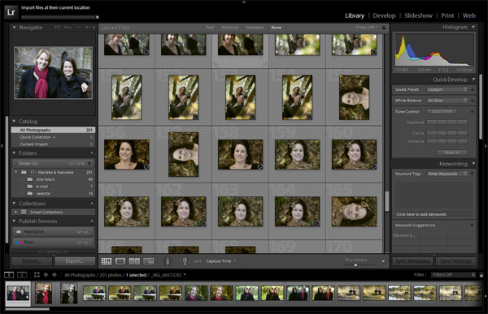Screen dimensions: 488x314
Task: Add a new folder with Folders plus icon
Action: [x=92, y=153]
